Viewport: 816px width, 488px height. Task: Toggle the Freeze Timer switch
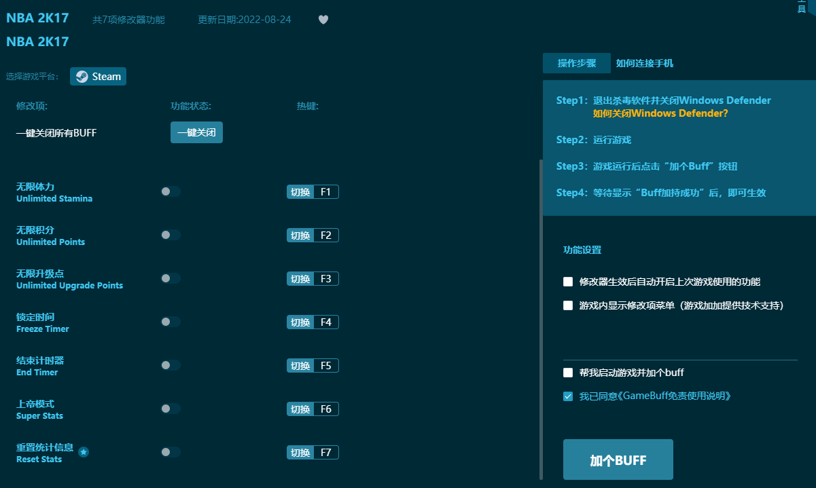coord(171,322)
